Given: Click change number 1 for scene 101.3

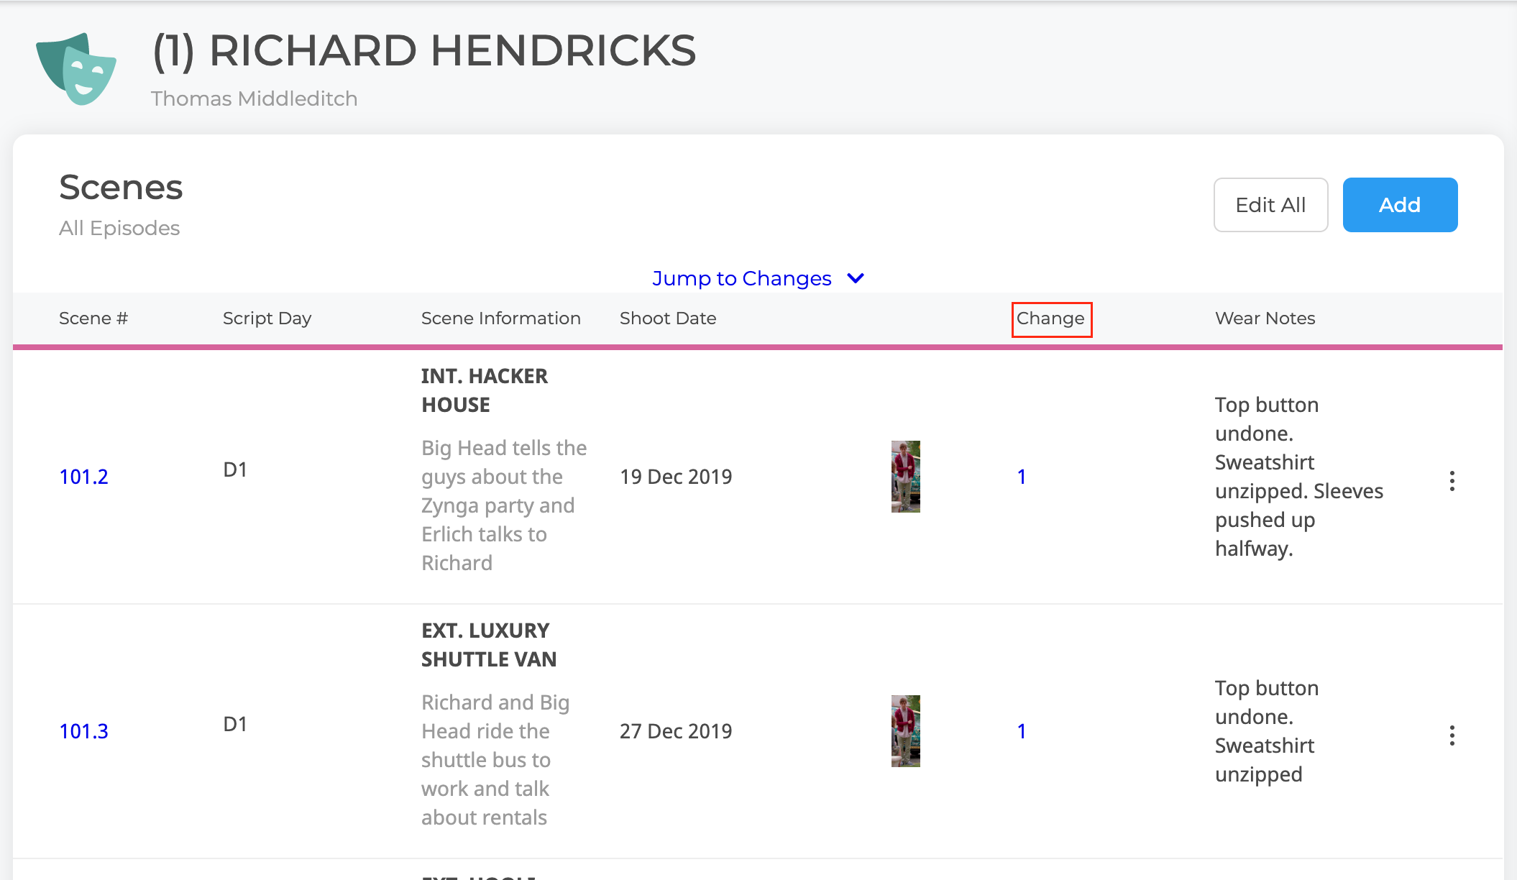Looking at the screenshot, I should click(1022, 731).
